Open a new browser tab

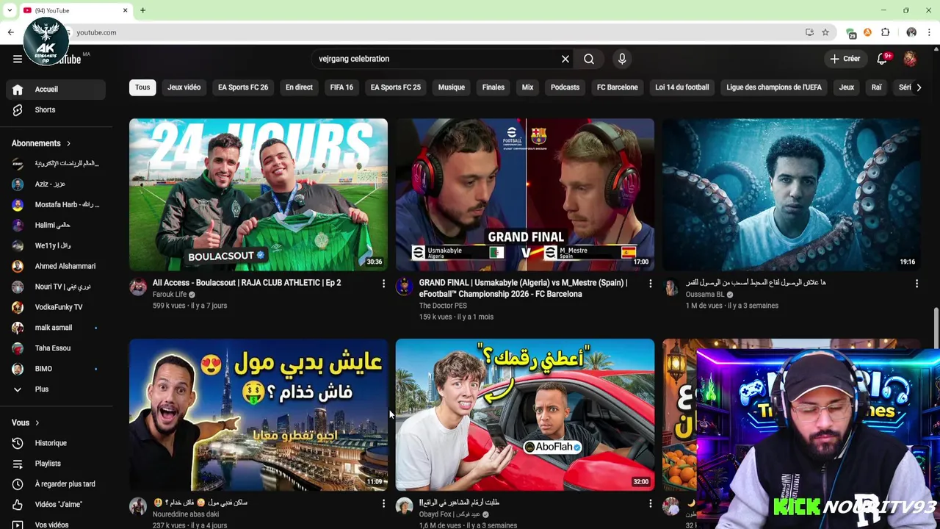coord(142,10)
